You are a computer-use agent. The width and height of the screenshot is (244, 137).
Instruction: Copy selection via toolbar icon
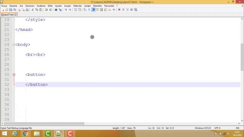coord(37,10)
